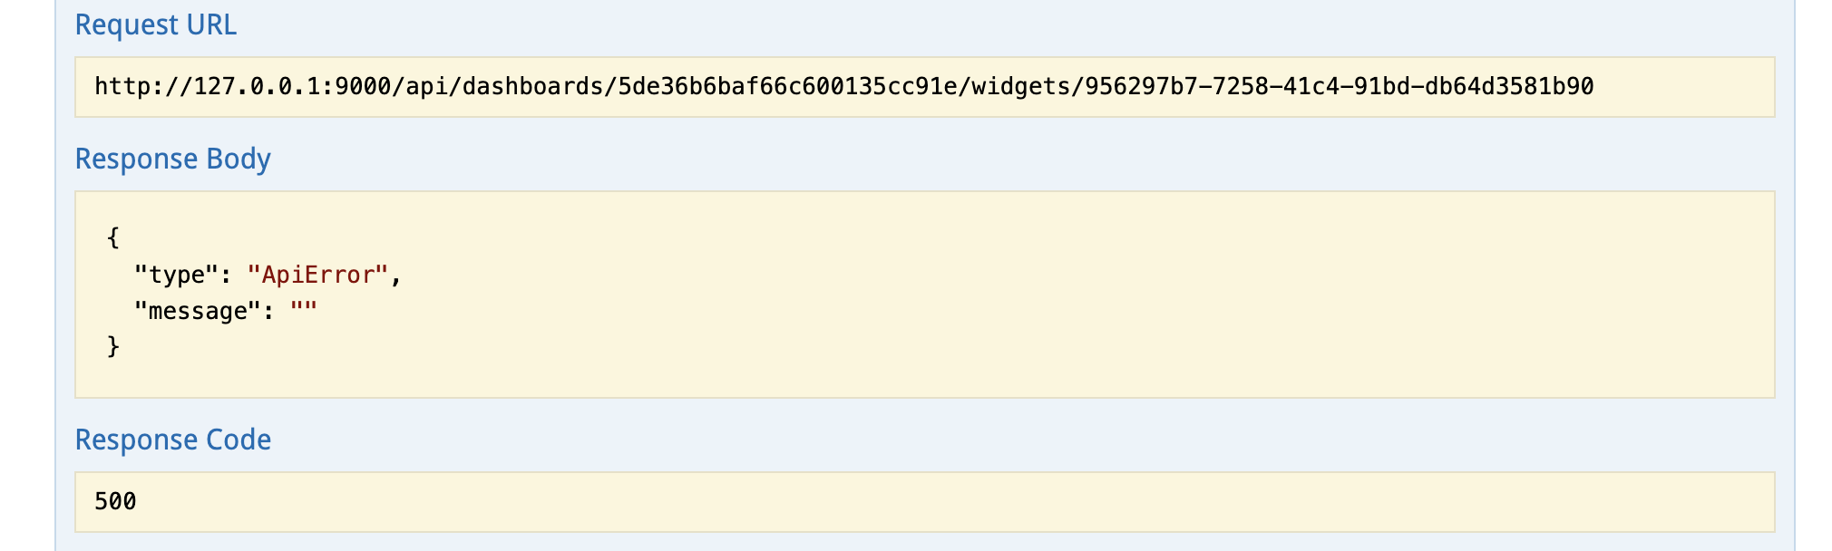Click the "Response Code" section header
This screenshot has height=551, width=1832.
click(x=173, y=440)
